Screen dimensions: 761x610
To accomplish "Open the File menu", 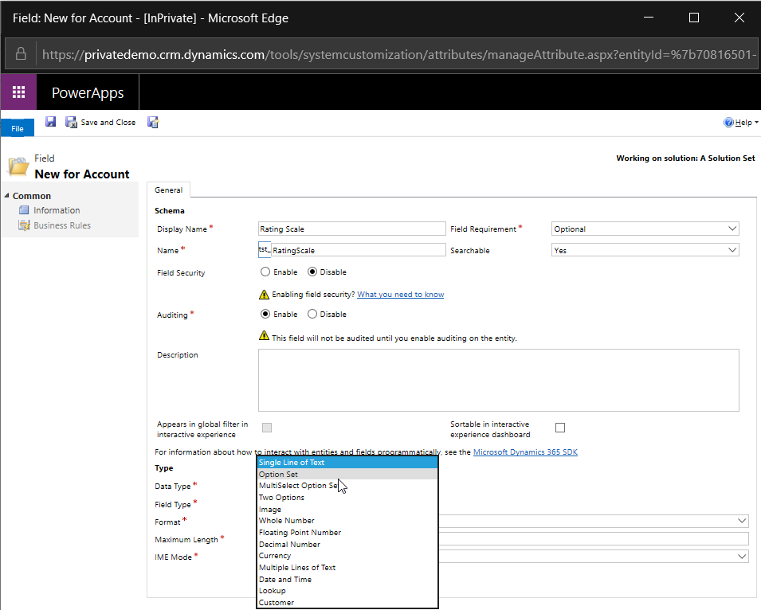I will [x=18, y=128].
